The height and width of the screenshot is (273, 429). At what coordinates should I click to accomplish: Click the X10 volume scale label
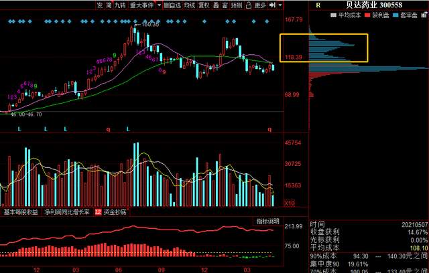tap(290, 203)
